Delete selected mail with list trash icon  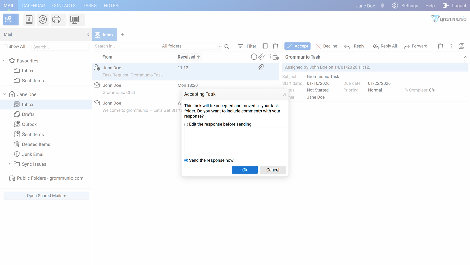coord(275,46)
